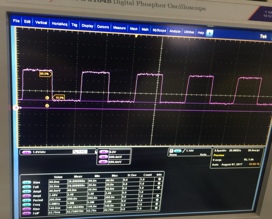Click the C2 badge for the Rise measurement
This screenshot has height=219, width=272.
click(27, 183)
